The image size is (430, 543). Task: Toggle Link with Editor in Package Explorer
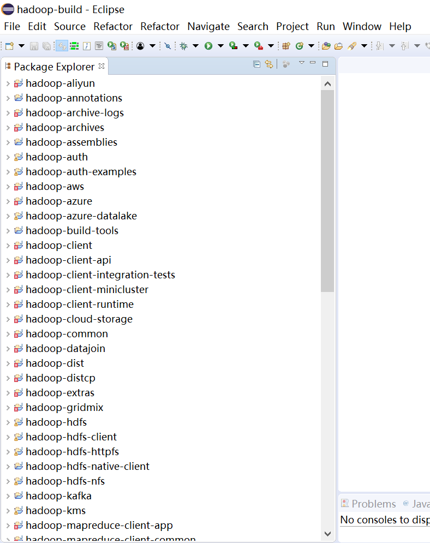(x=269, y=64)
